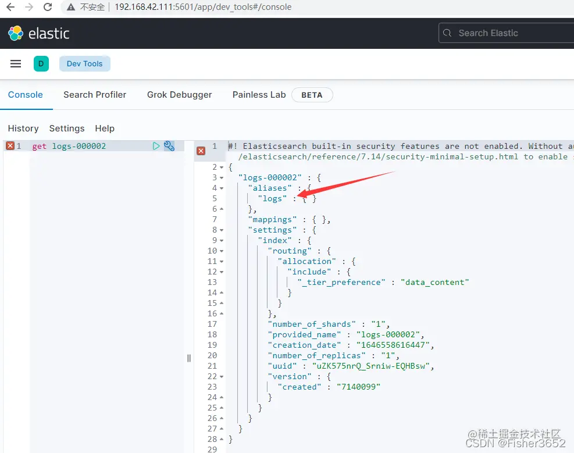Open the wrench request options icon
This screenshot has width=574, height=453.
point(169,146)
